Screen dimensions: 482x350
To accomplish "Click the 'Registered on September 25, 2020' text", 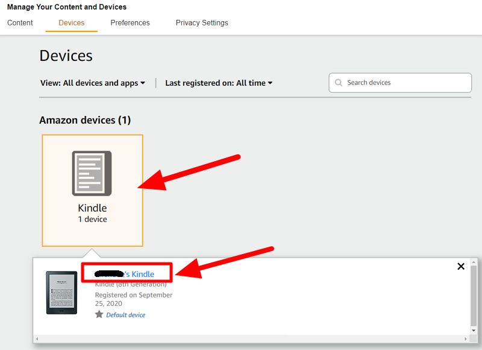I will [x=133, y=299].
